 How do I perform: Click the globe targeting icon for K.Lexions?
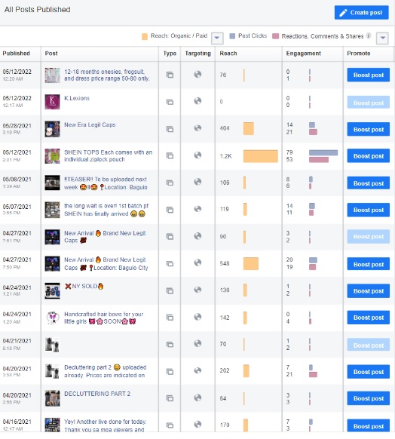point(197,101)
